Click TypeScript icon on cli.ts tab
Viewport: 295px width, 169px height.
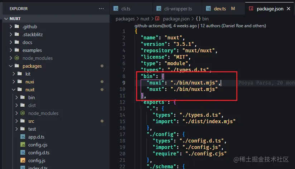tap(116, 9)
